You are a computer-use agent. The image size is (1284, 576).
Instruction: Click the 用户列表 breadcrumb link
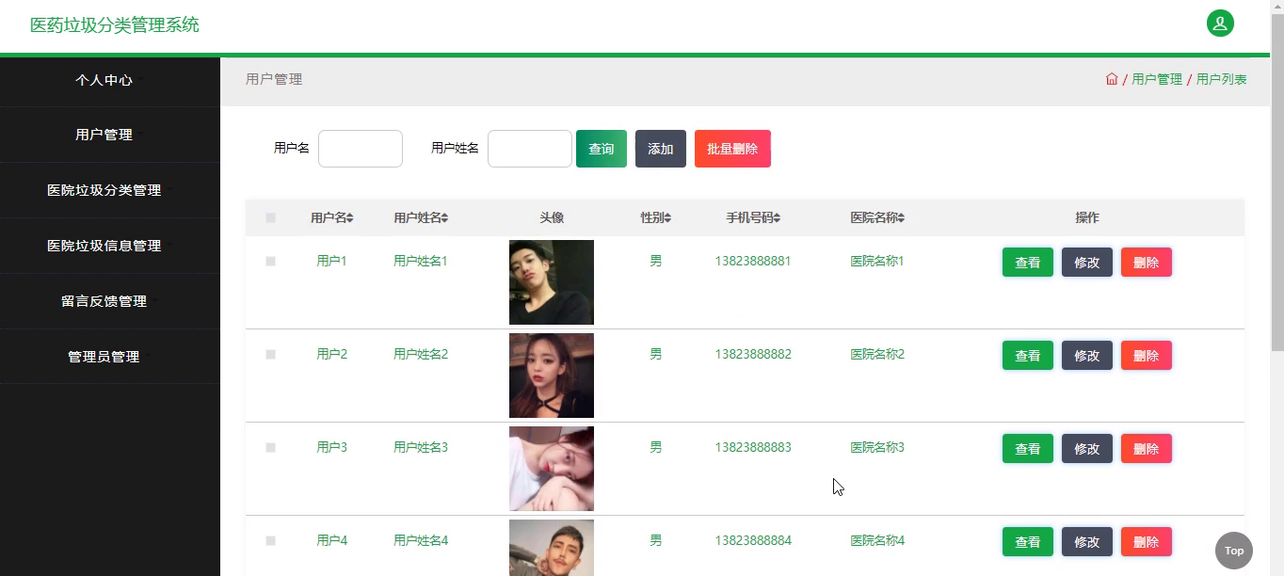1222,79
